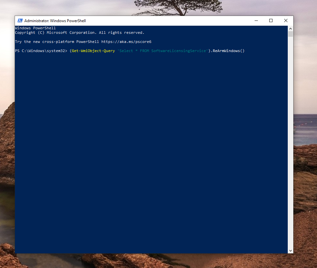317x268 pixels.
Task: Click the .ReArmWindows() method text
Action: click(227, 51)
